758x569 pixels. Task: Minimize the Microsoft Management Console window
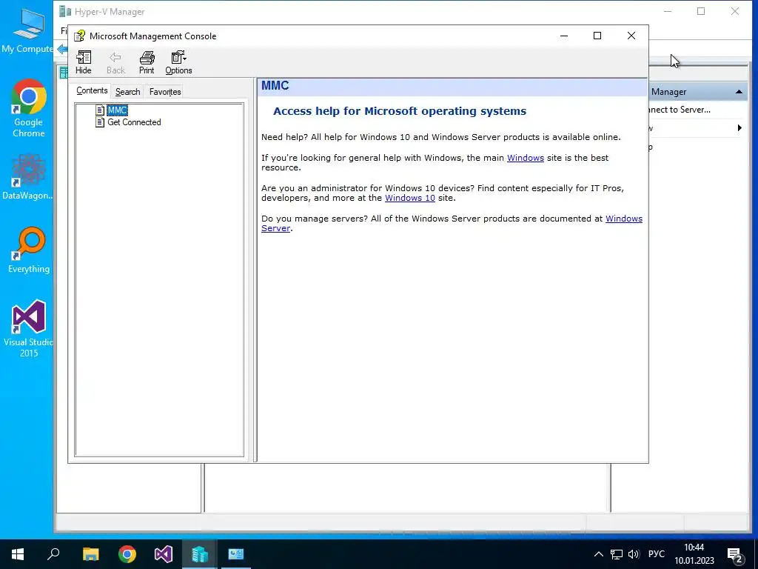coord(563,36)
